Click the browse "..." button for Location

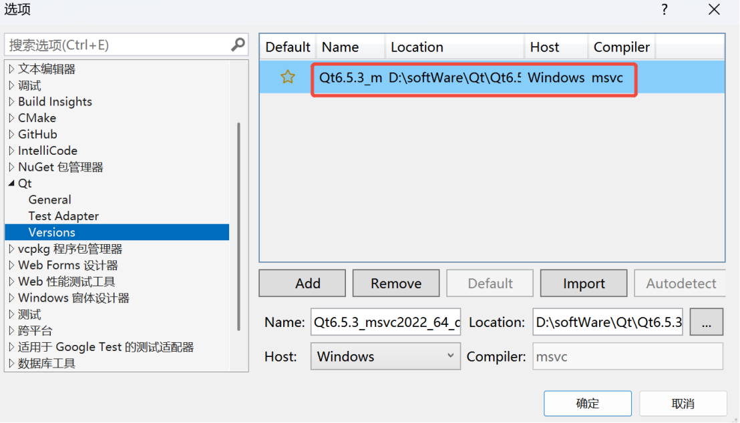706,322
